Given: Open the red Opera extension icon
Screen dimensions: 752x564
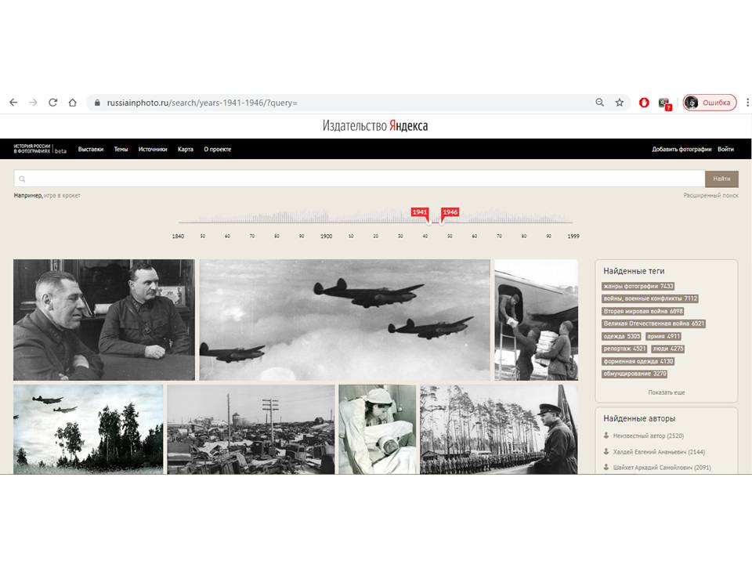Looking at the screenshot, I should (644, 103).
